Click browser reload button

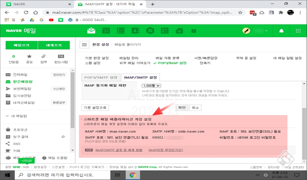tap(26, 12)
